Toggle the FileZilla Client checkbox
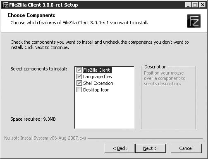The width and height of the screenshot is (208, 159). click(x=79, y=70)
